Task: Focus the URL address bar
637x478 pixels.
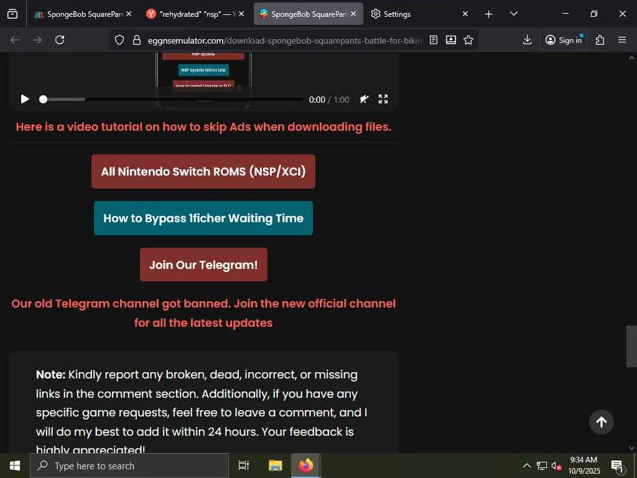Action: [284, 40]
